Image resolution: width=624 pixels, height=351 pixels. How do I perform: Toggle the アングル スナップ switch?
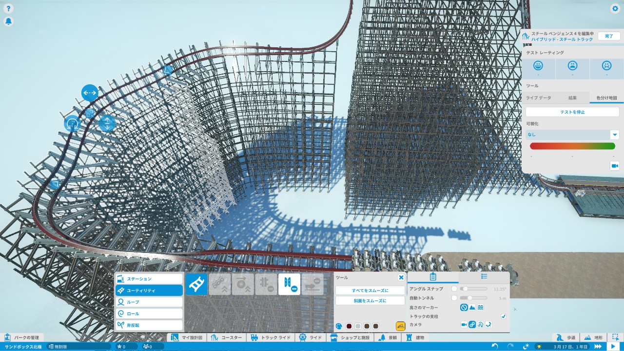454,289
